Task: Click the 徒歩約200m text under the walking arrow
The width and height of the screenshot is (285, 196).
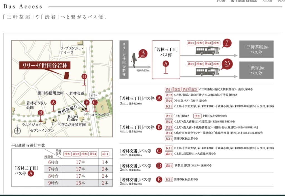Action: 143,70
